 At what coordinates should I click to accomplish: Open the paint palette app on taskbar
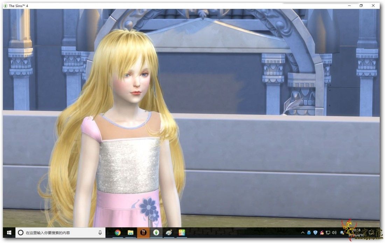point(169,233)
